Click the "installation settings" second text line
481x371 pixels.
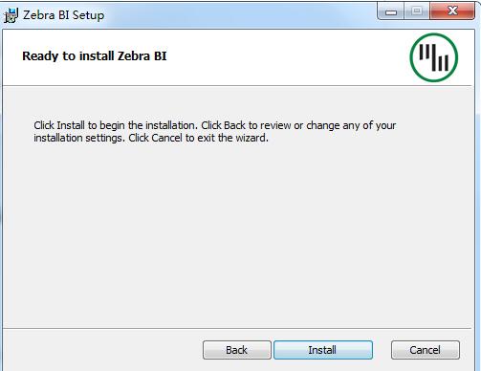[x=151, y=138]
